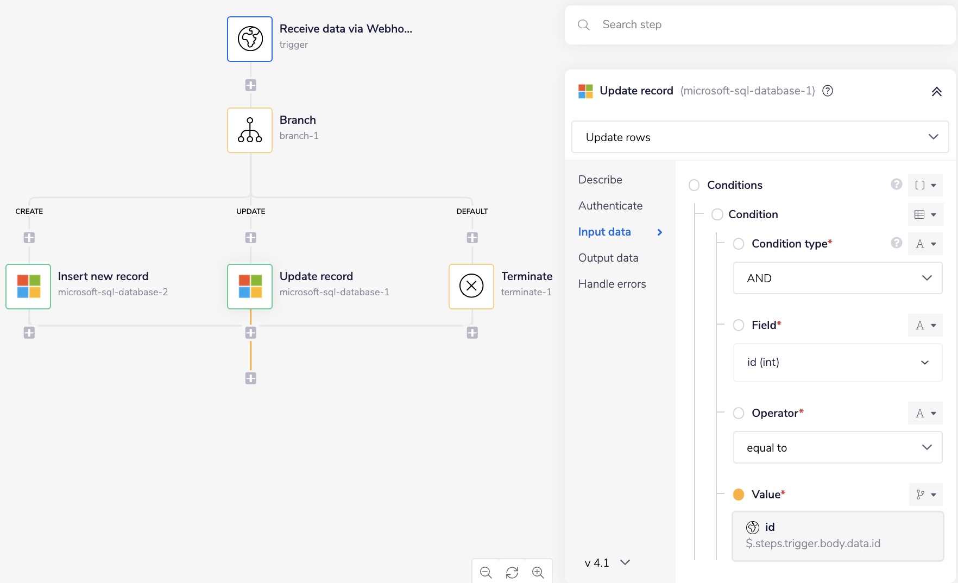
Task: Open the Update rows operation dropdown
Action: click(x=760, y=137)
